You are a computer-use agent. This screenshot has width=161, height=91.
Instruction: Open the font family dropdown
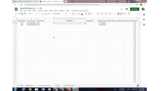[x=58, y=14]
